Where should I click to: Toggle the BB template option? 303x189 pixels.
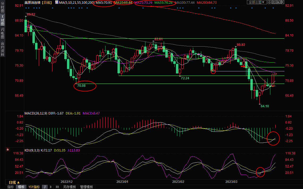(x=57, y=187)
